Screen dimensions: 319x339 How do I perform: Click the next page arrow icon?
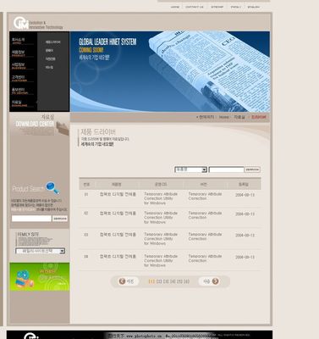pos(216,281)
